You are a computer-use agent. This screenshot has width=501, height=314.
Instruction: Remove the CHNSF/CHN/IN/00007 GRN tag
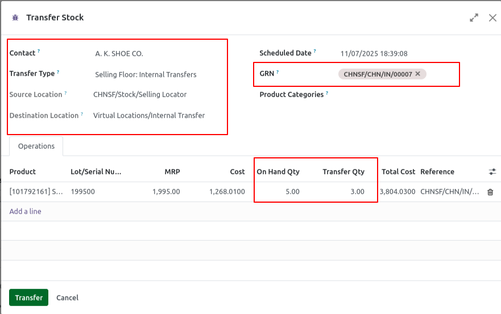[x=417, y=74]
